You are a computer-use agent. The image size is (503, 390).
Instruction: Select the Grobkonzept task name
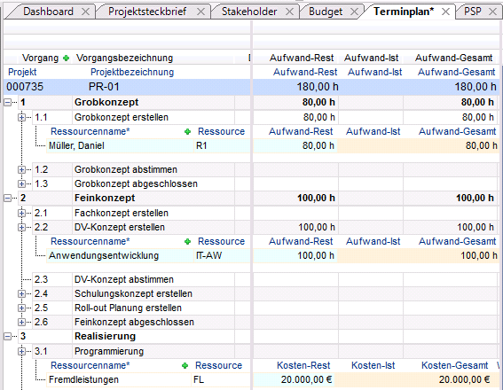[106, 103]
